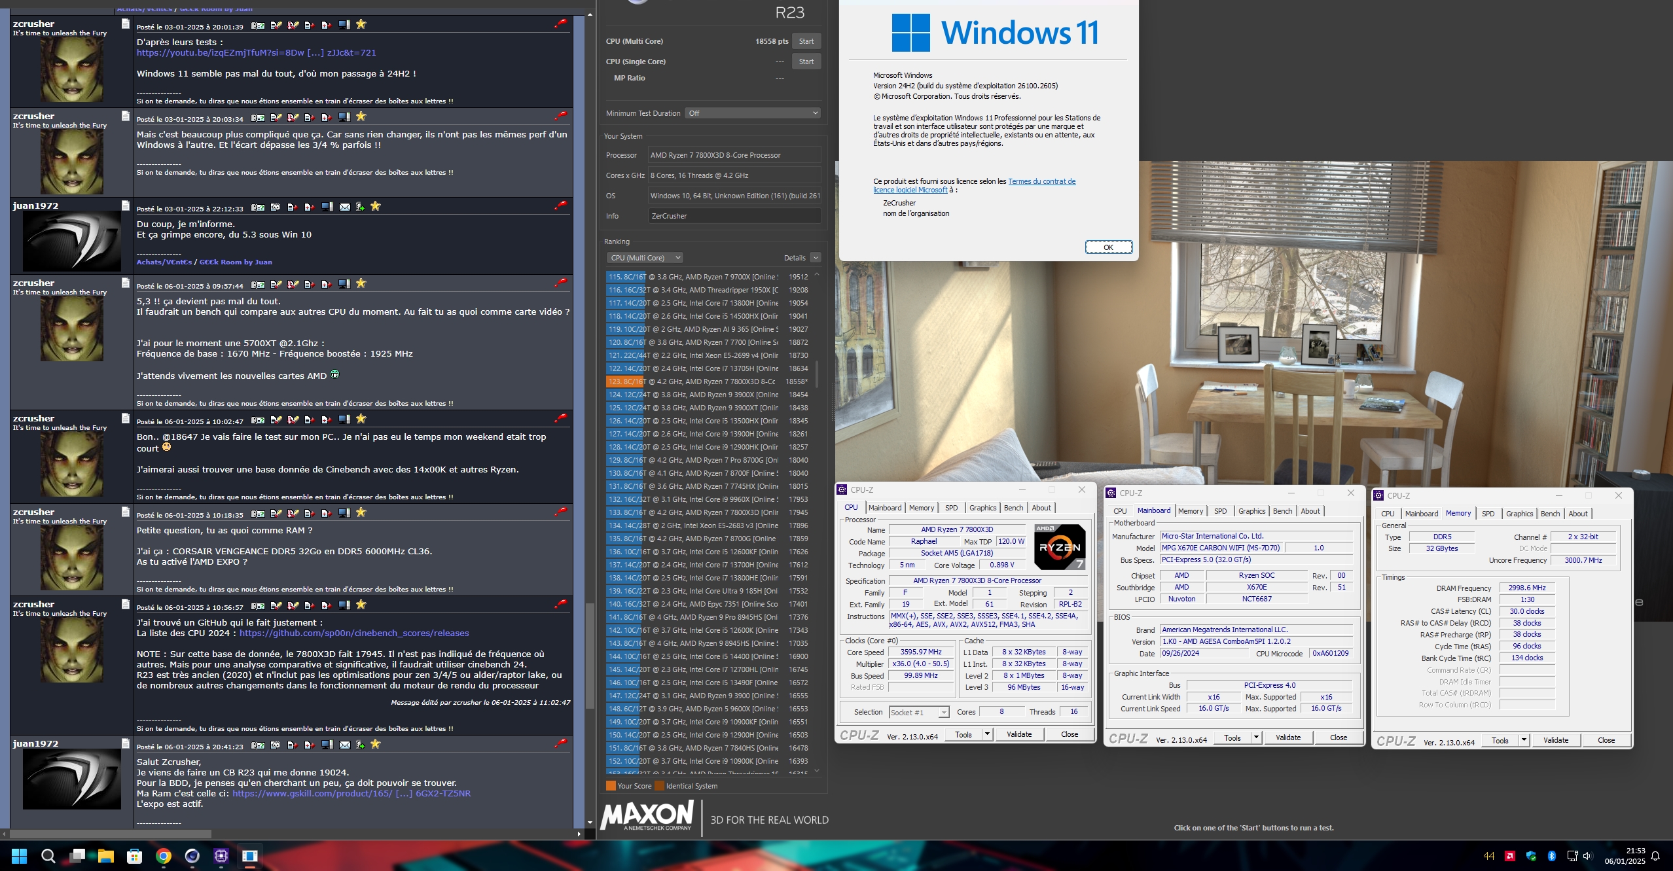Viewport: 1673px width, 871px height.
Task: Start the CPU (Single Core) test
Action: [x=806, y=62]
